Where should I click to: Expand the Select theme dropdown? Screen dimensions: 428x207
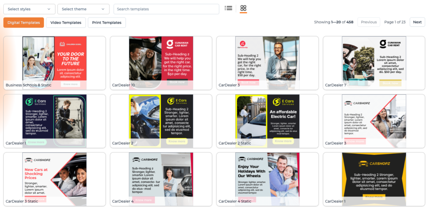click(83, 9)
